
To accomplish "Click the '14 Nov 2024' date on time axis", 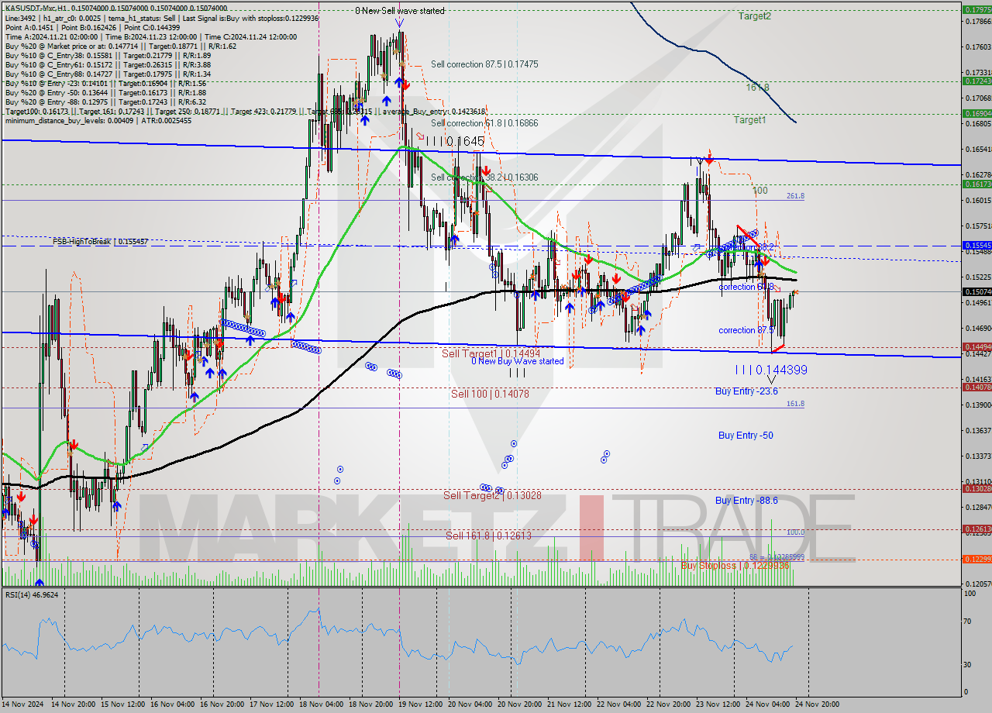I will (22, 704).
